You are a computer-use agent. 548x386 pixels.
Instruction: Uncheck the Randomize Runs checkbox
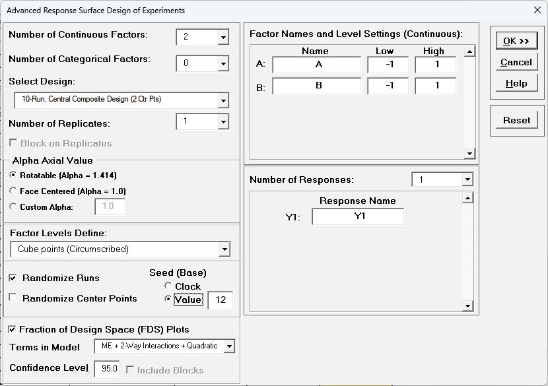(x=13, y=278)
